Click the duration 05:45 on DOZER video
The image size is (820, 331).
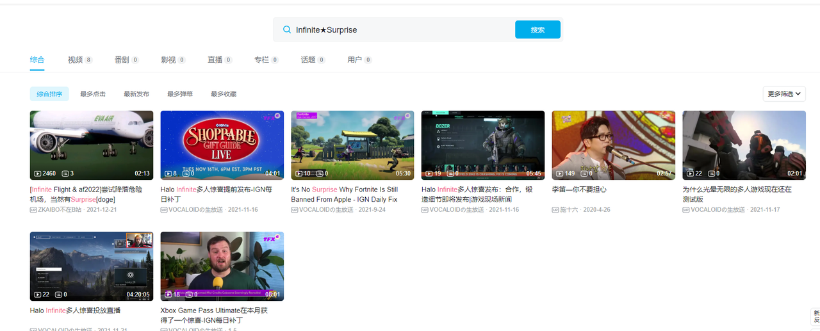pos(534,174)
